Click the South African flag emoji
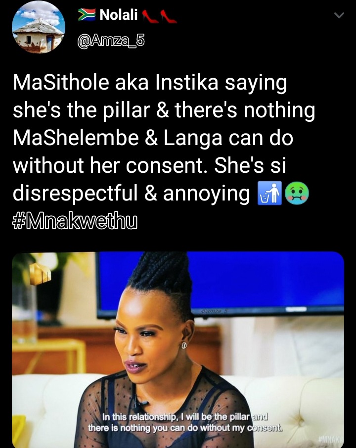The image size is (356, 448). click(x=87, y=15)
